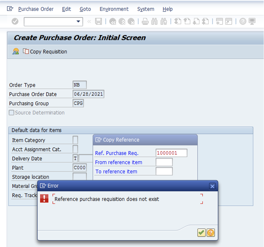Click the Cancel icon in toolbar

131,21
